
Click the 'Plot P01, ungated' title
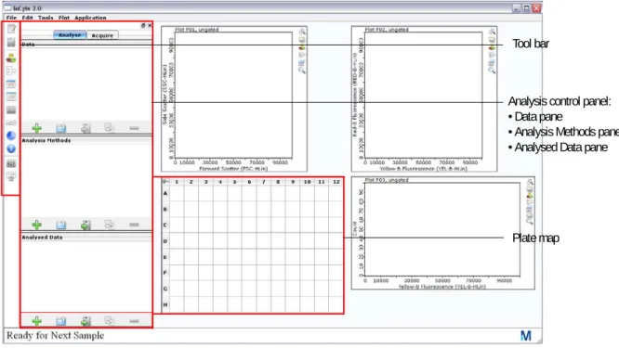[197, 30]
